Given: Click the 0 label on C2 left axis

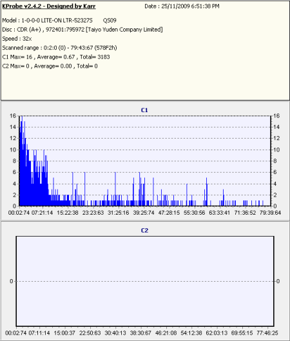Looking at the screenshot, I should point(12,281).
